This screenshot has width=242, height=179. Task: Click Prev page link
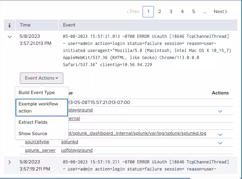[133, 11]
